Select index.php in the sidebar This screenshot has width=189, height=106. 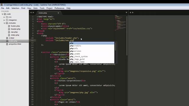pyautogui.click(x=13, y=41)
